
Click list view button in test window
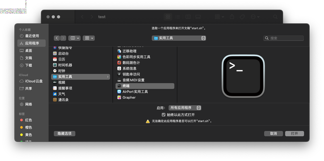pos(178,17)
